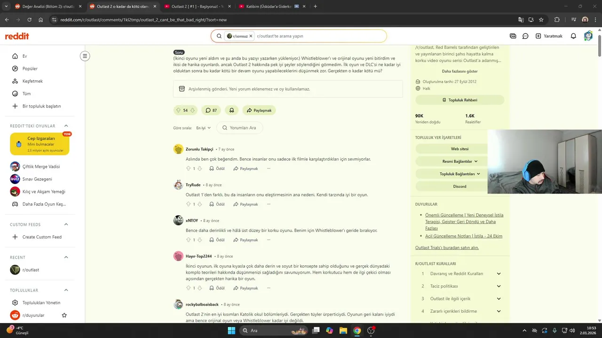The image size is (602, 338).
Task: Open more options on Zorunlu Takipçi's comment
Action: point(269,169)
